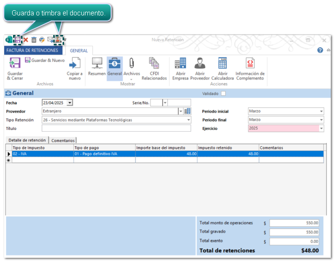Screen dimensions: 335x262
Task: Select the FACTURA DE RETENCIONES ribbon tab
Action: (x=32, y=50)
